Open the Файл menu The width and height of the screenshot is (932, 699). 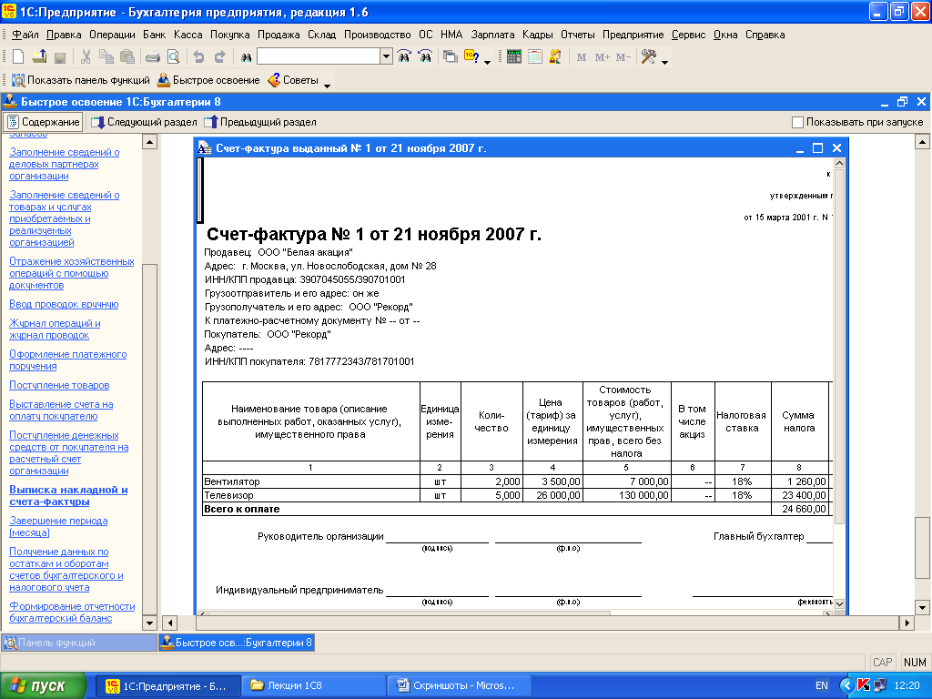(x=25, y=35)
